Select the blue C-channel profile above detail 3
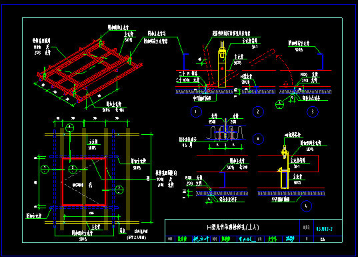 pyautogui.click(x=321, y=61)
